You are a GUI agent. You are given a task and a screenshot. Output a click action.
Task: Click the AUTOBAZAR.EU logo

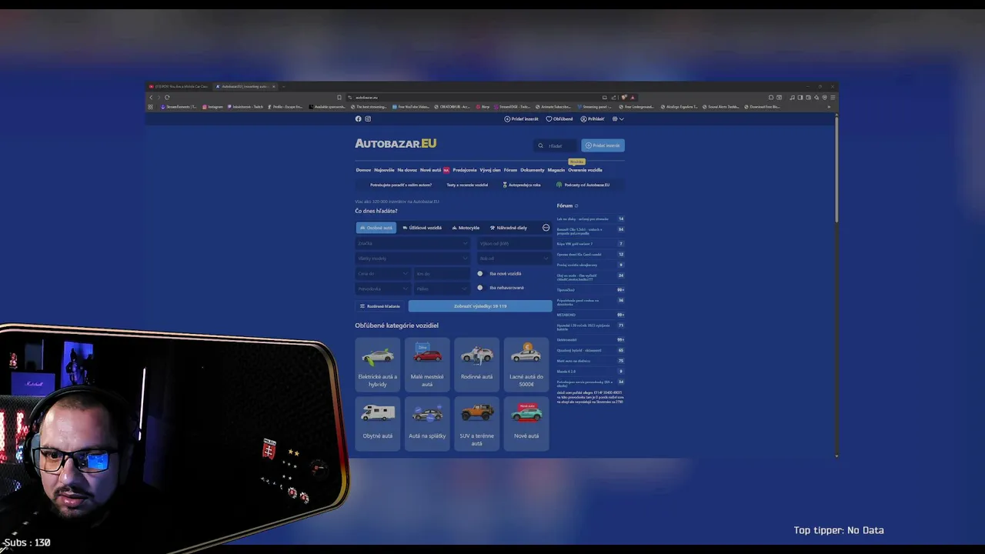click(396, 143)
